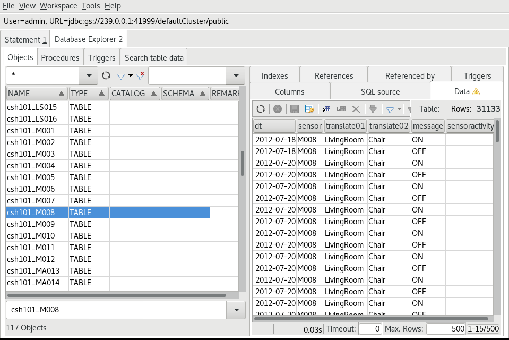
Task: Click the filter funnel icon in data toolbar
Action: coord(390,109)
